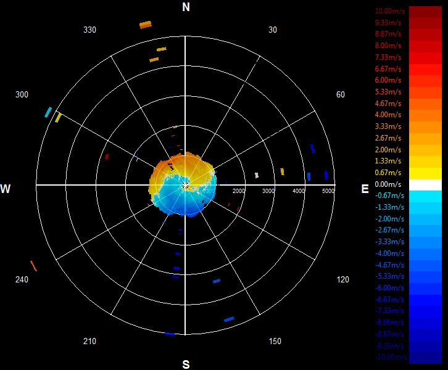448x370 pixels.
Task: Select the 30 degree azimuth label
Action: [x=273, y=30]
